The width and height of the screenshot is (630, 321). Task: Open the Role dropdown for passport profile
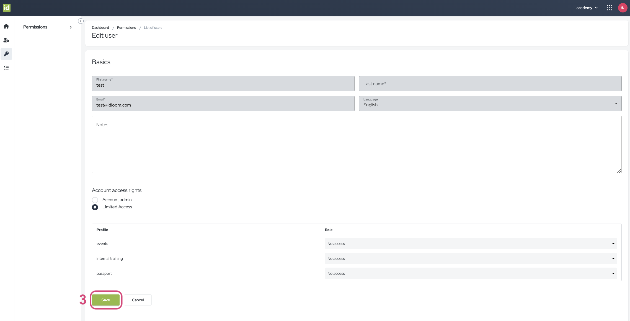613,273
